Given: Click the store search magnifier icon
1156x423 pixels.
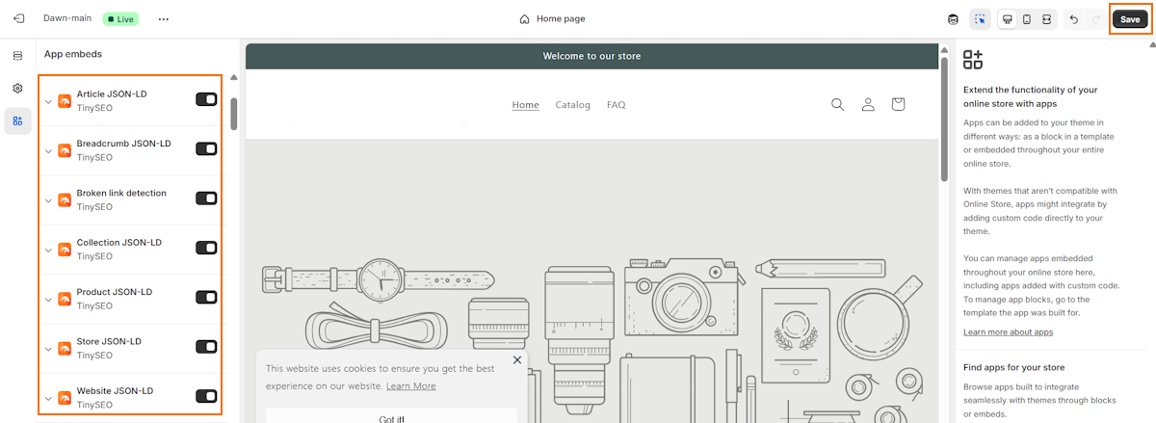Looking at the screenshot, I should pos(837,104).
